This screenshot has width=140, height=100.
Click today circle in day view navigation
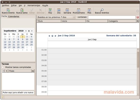pyautogui.click(x=52, y=36)
